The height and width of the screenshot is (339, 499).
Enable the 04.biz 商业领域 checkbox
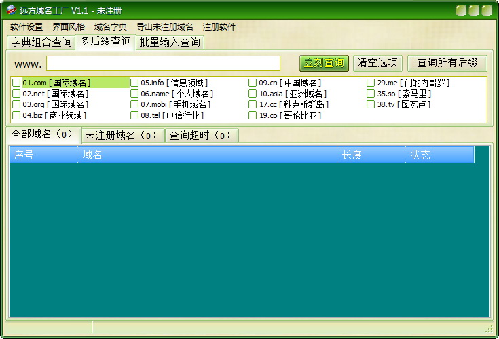(x=16, y=115)
